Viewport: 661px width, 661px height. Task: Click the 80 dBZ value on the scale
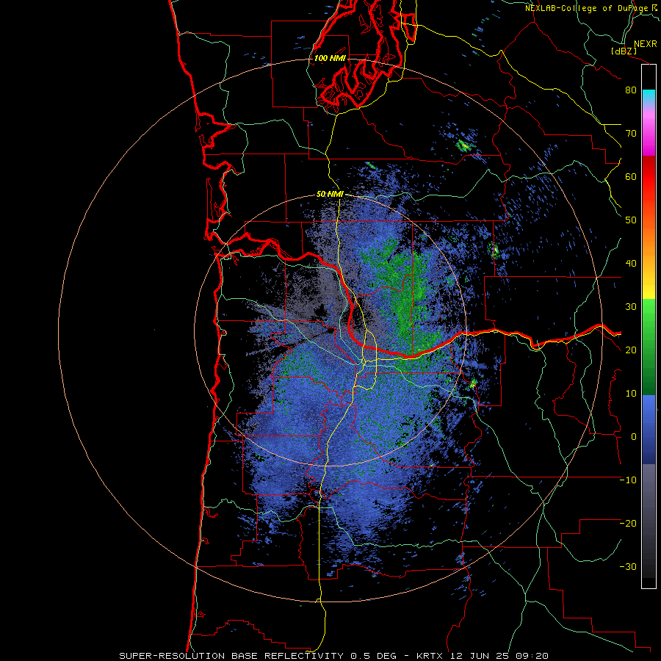[631, 90]
